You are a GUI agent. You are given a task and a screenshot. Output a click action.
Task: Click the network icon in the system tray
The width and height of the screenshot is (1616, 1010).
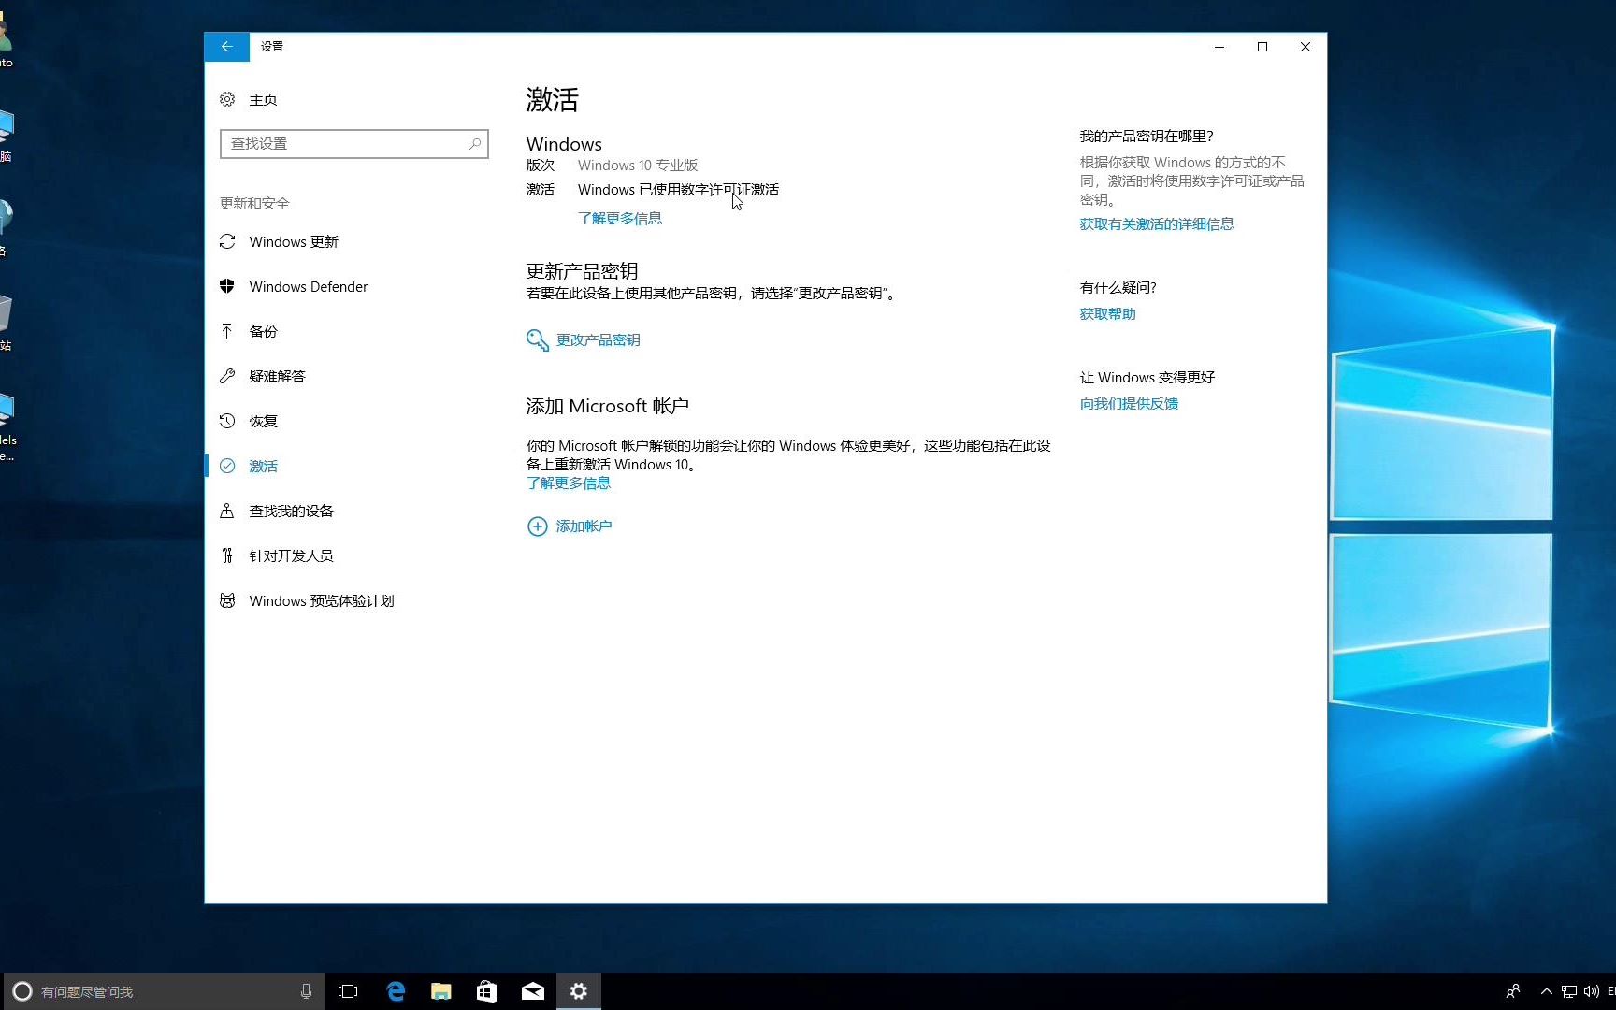click(x=1571, y=991)
